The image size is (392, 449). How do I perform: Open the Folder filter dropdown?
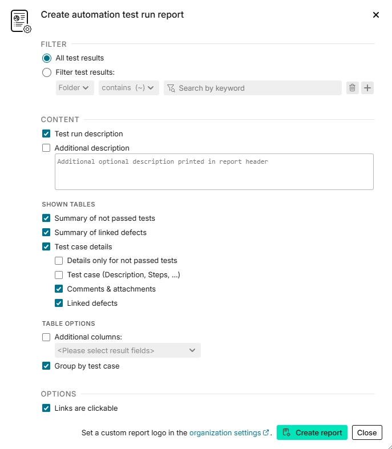click(75, 88)
